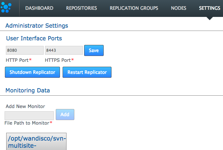This screenshot has height=150, width=223.
Task: Click the HTTP Port field showing 8080
Action: (25, 50)
